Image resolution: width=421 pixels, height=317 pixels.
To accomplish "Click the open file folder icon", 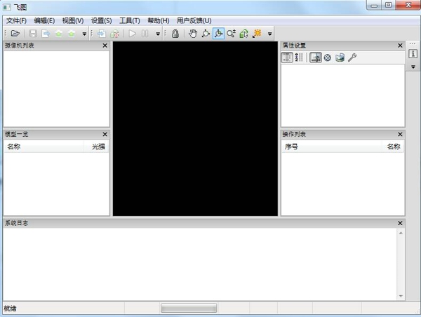I will tap(15, 34).
